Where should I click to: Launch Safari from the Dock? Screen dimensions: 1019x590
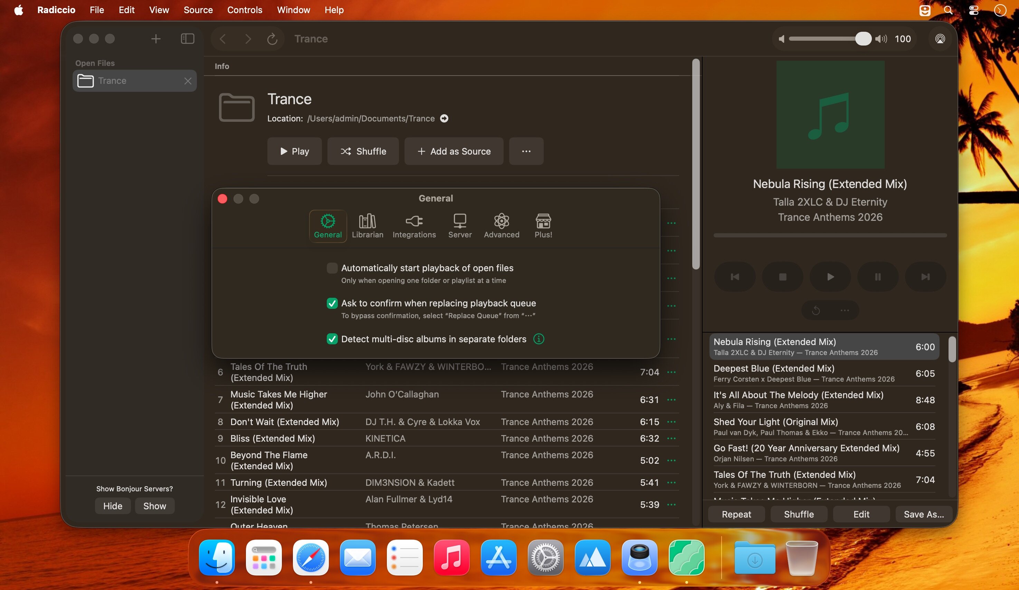pos(311,557)
